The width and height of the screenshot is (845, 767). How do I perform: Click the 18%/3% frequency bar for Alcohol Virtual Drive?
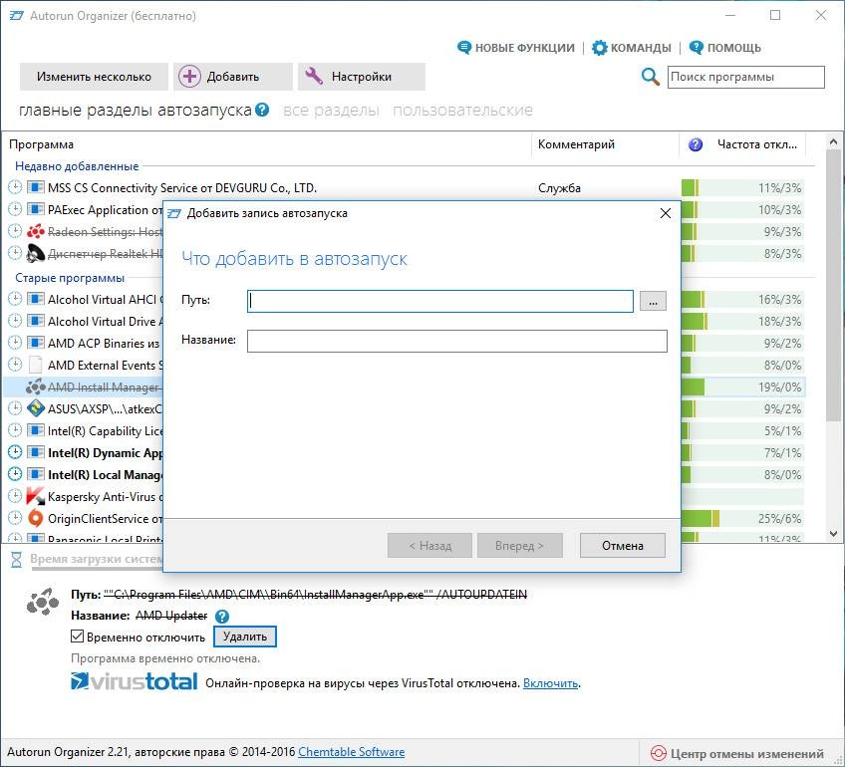742,321
